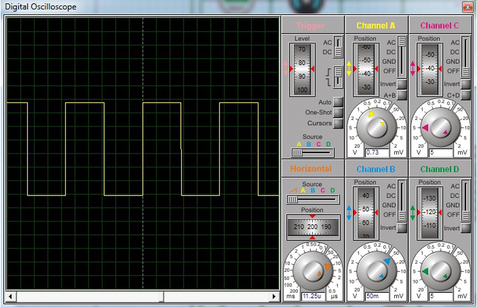Click the green Channel D position arrow

coord(413,213)
